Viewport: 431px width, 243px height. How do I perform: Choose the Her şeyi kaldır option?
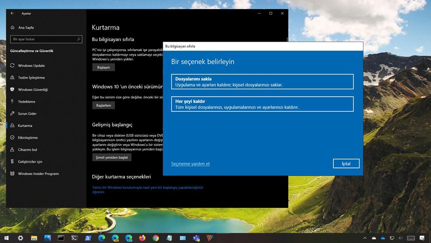262,104
